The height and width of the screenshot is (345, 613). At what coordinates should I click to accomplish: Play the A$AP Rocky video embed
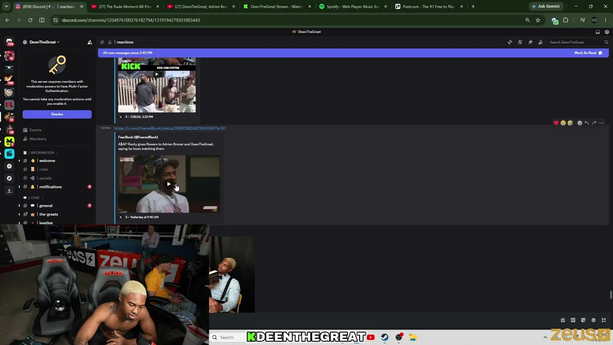[169, 184]
